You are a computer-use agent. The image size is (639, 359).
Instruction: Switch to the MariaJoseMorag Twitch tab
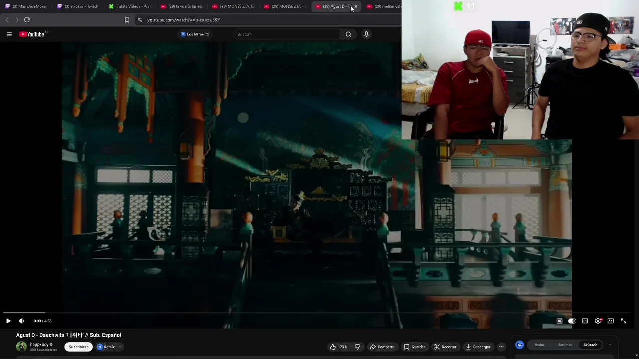tap(26, 6)
